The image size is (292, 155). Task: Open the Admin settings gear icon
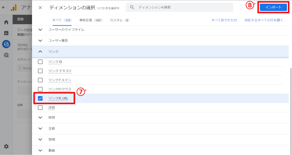6,146
